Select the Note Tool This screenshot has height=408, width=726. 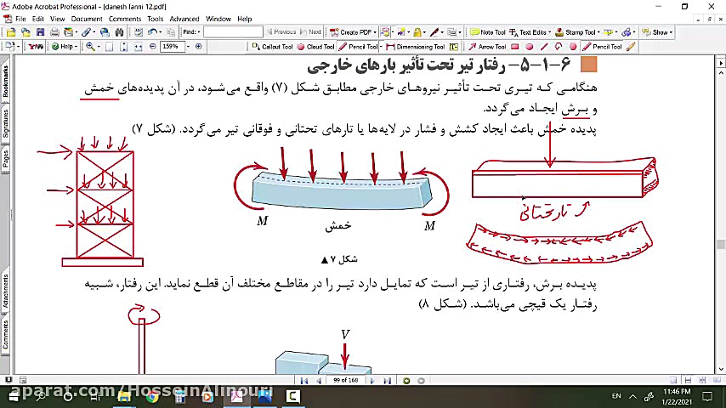(488, 32)
